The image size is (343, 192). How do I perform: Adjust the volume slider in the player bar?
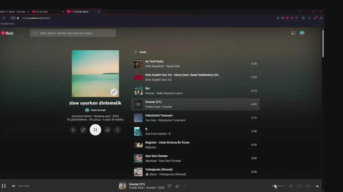tap(278, 186)
